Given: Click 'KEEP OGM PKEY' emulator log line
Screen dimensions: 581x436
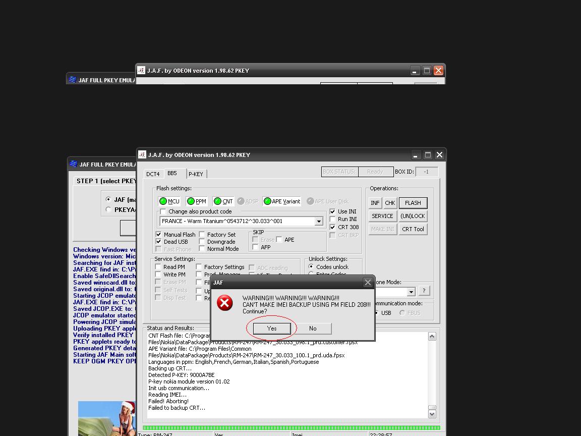Looking at the screenshot, I should click(104, 361).
